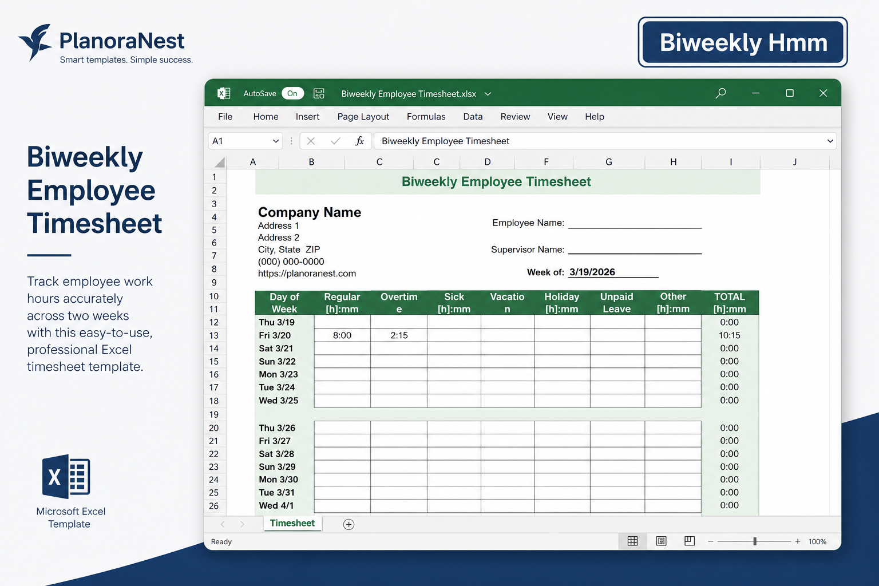Viewport: 879px width, 586px height.
Task: Click the Unpaid Leave header cell
Action: [x=617, y=303]
